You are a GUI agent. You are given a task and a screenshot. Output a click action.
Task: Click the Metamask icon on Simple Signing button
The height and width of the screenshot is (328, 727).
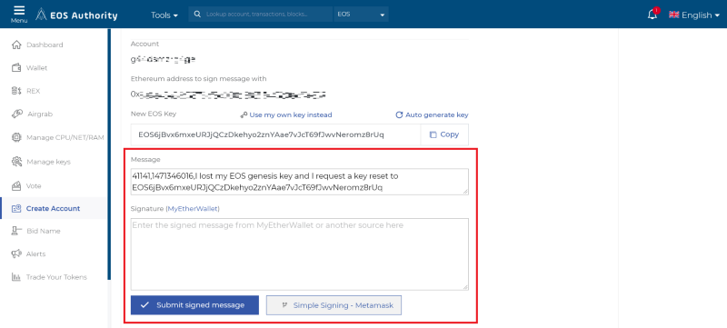click(284, 305)
